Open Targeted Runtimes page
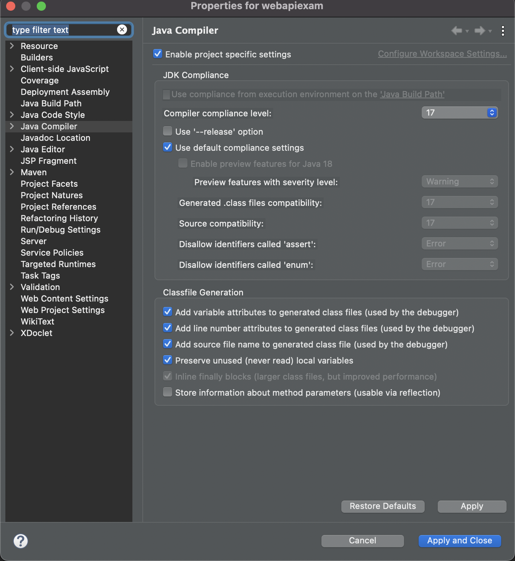The width and height of the screenshot is (515, 561). (58, 264)
